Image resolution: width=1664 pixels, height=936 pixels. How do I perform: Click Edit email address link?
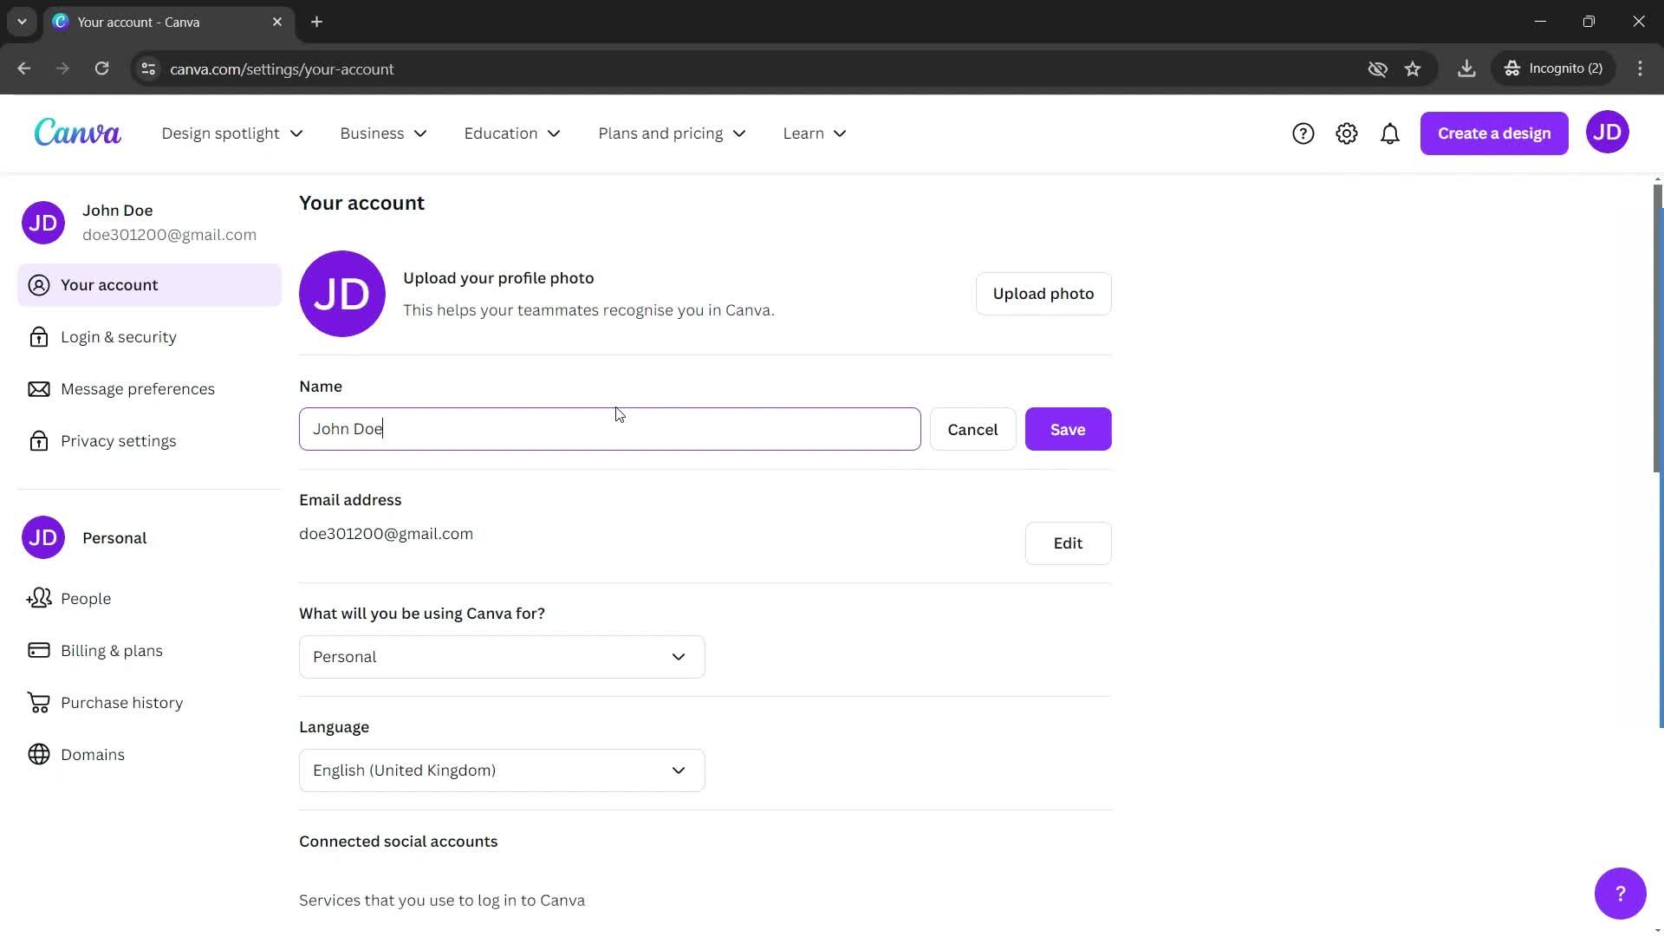1068,543
